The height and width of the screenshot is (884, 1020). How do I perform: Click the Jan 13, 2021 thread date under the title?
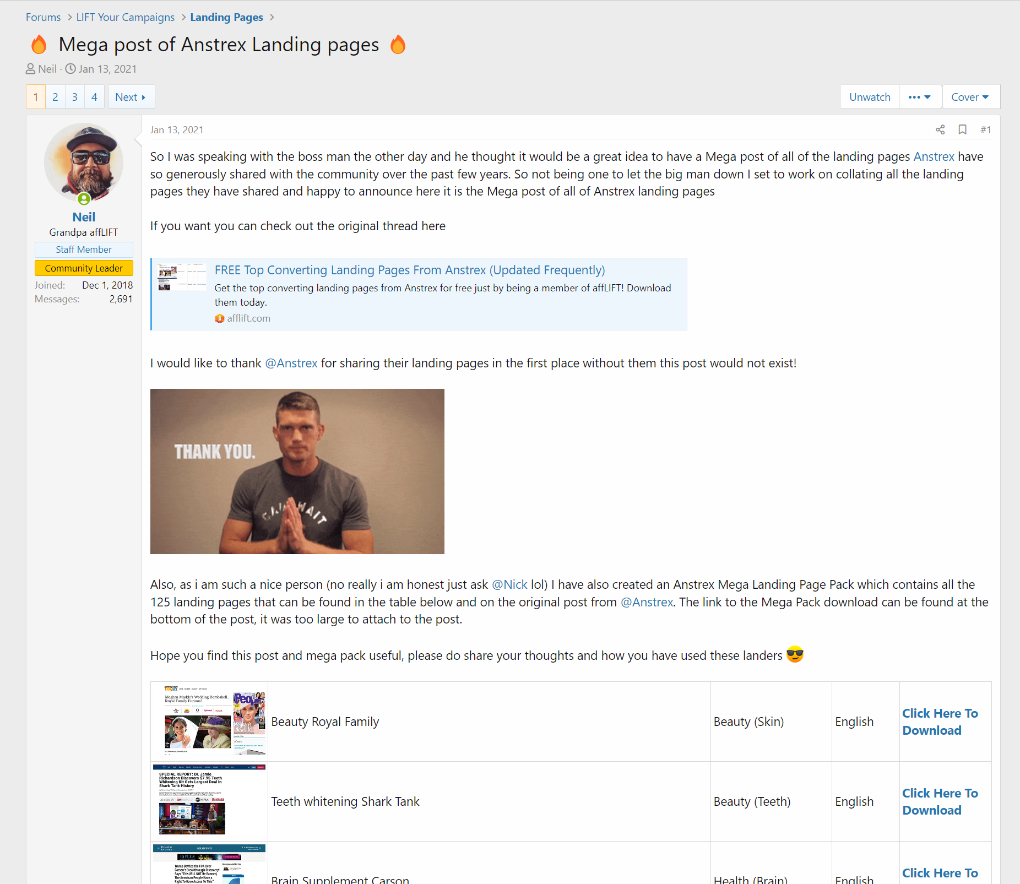coord(107,69)
